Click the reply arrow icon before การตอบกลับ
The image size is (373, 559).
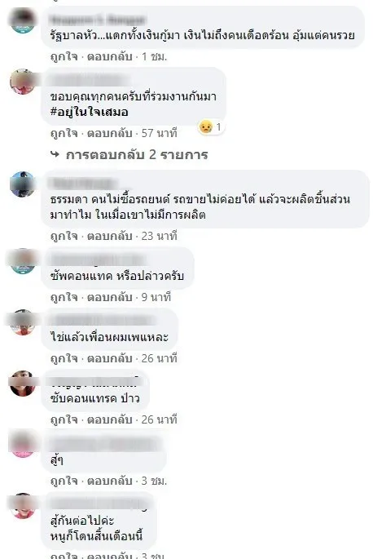pyautogui.click(x=55, y=154)
